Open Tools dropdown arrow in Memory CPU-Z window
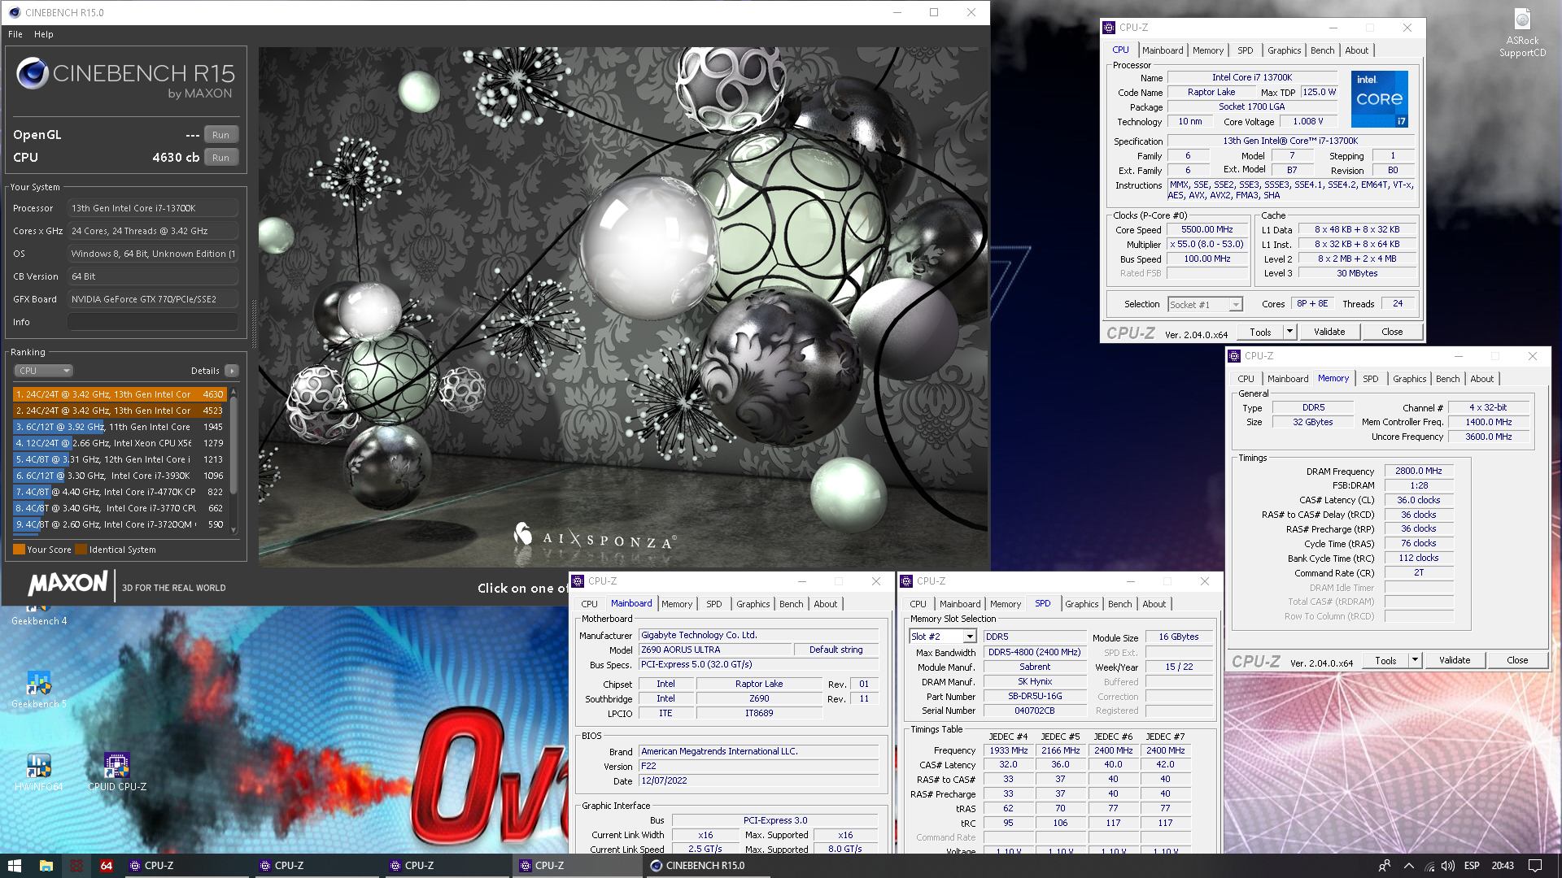Image resolution: width=1562 pixels, height=878 pixels. [1414, 660]
